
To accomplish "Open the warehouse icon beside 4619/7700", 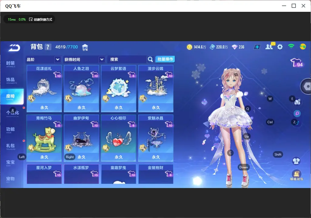I will [85, 47].
